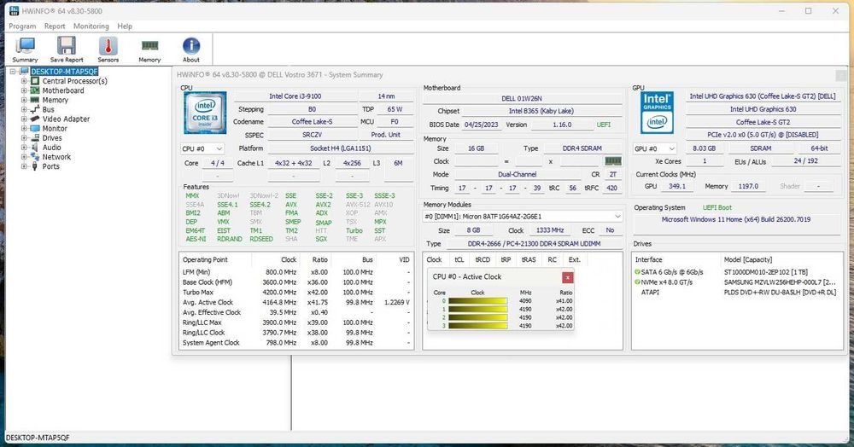
Task: Click the Core 1 clock bar
Action: pos(477,309)
